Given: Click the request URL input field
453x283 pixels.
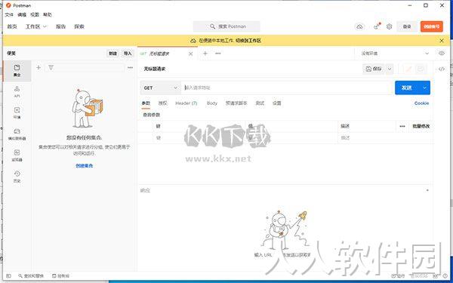Looking at the screenshot, I should pos(287,88).
